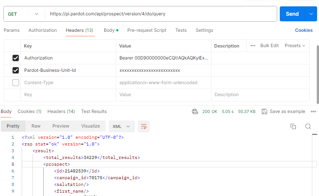
Task: Open the response more options ellipsis
Action: [313, 111]
